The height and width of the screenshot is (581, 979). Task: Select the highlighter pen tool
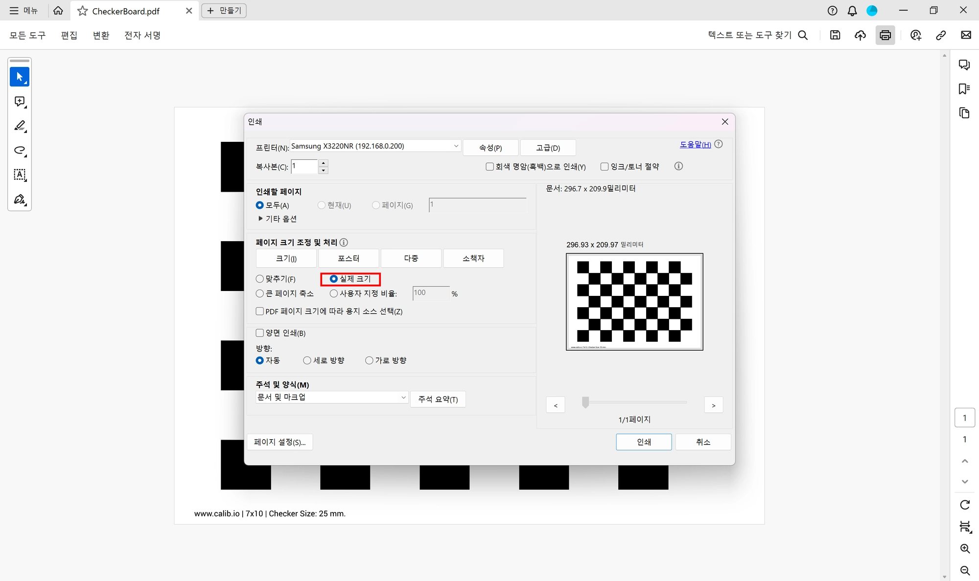pyautogui.click(x=20, y=126)
